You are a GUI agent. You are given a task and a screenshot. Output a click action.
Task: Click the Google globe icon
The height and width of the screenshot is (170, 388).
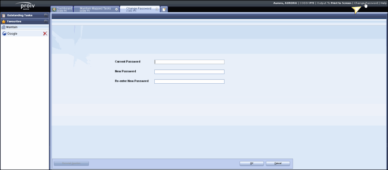point(4,34)
